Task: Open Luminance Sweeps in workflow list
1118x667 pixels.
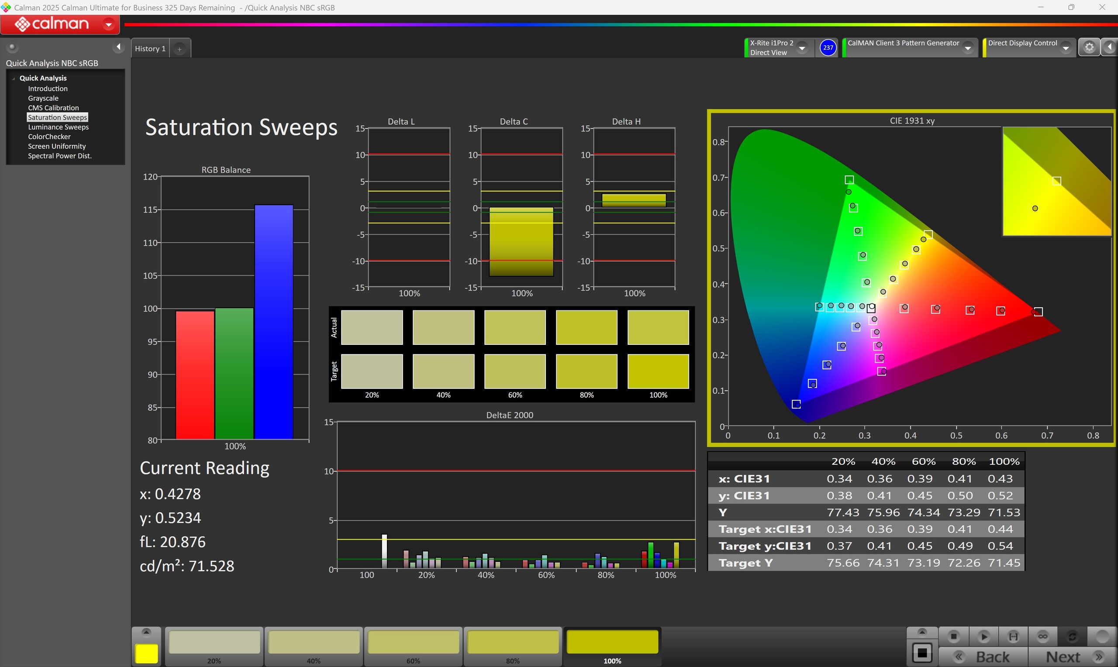Action: point(58,127)
